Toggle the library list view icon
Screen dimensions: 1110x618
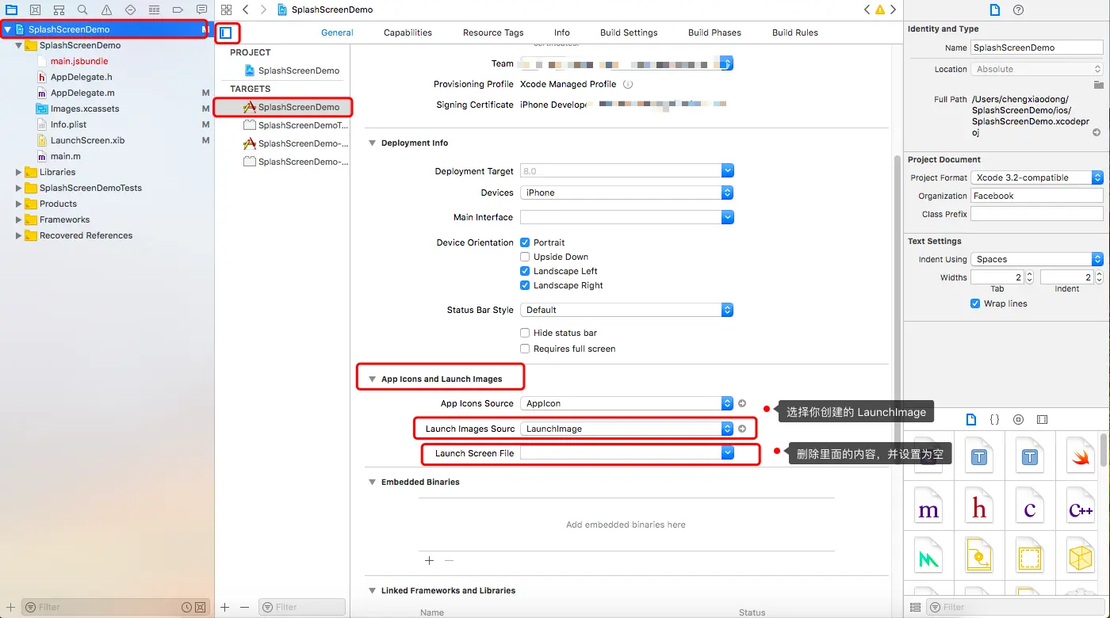[916, 607]
